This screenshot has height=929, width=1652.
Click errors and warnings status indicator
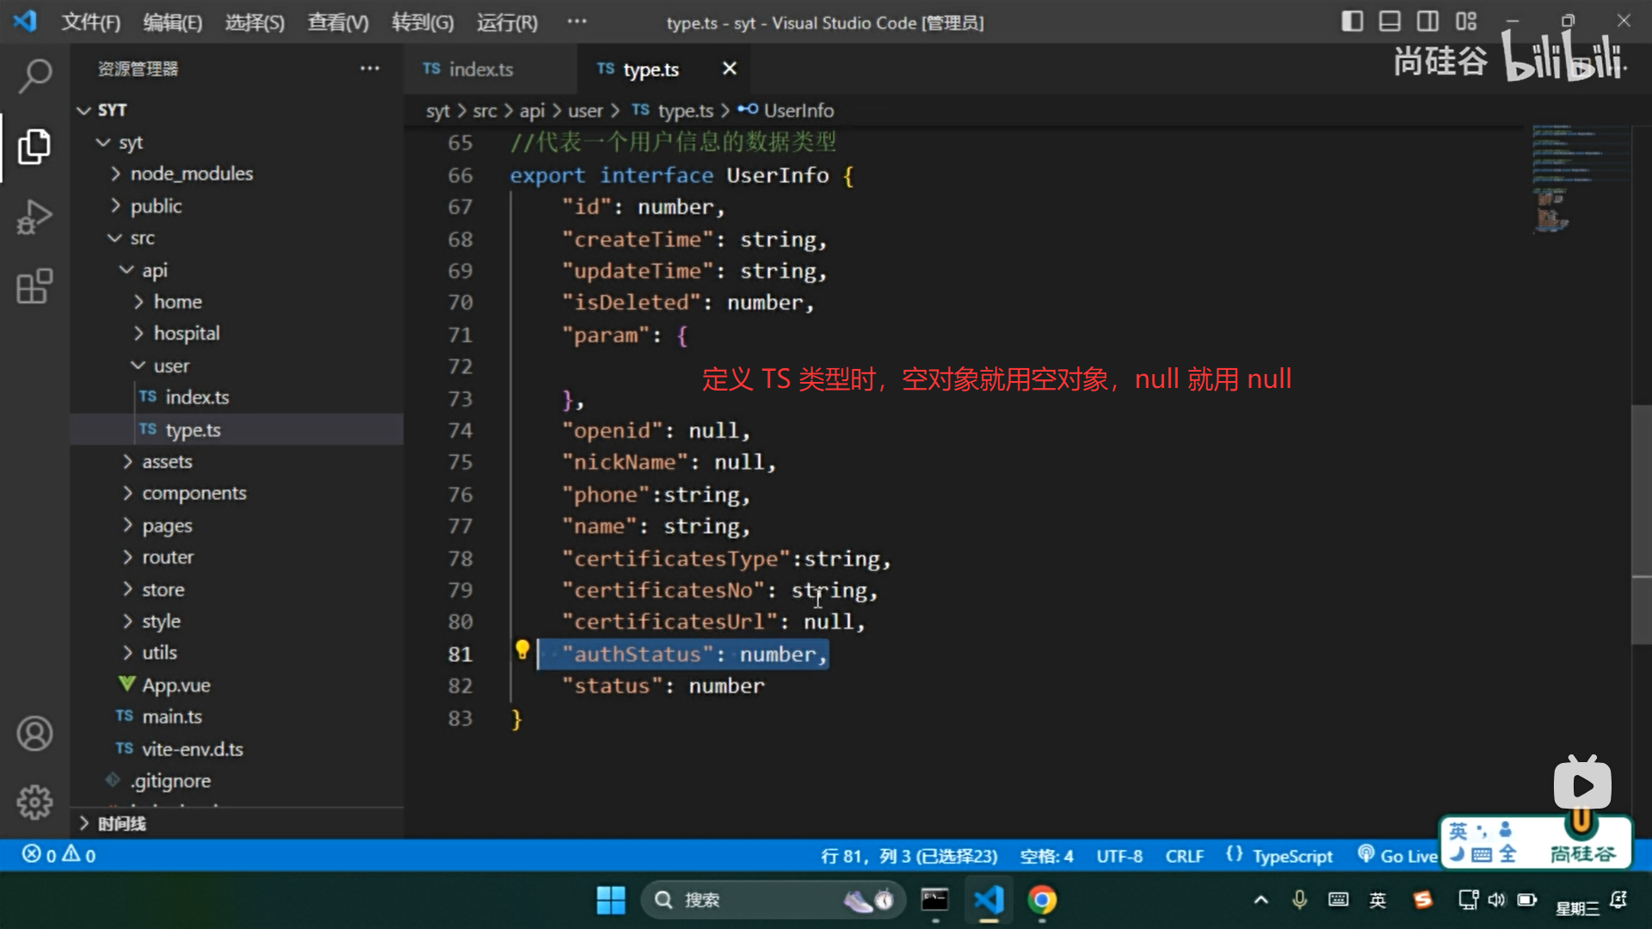(x=59, y=855)
